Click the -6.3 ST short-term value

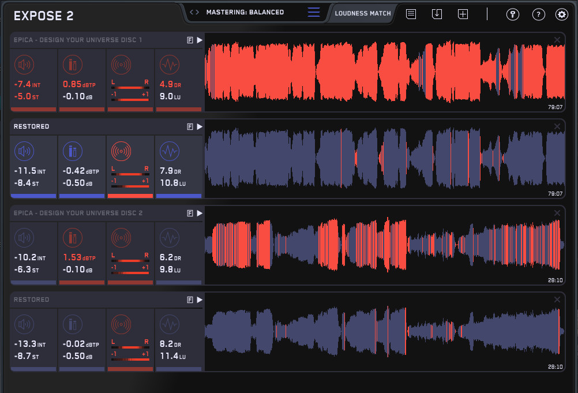[x=26, y=270]
